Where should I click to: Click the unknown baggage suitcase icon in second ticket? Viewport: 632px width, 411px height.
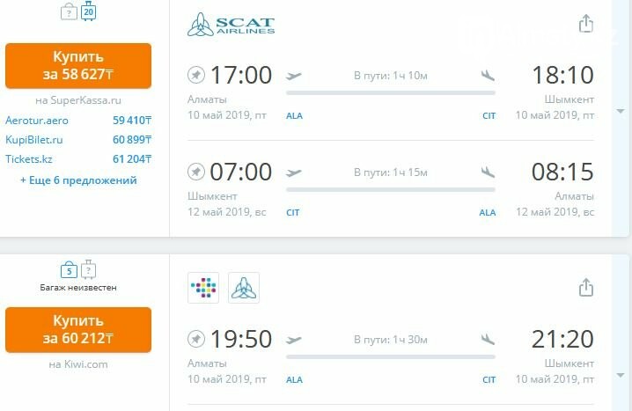pos(88,269)
